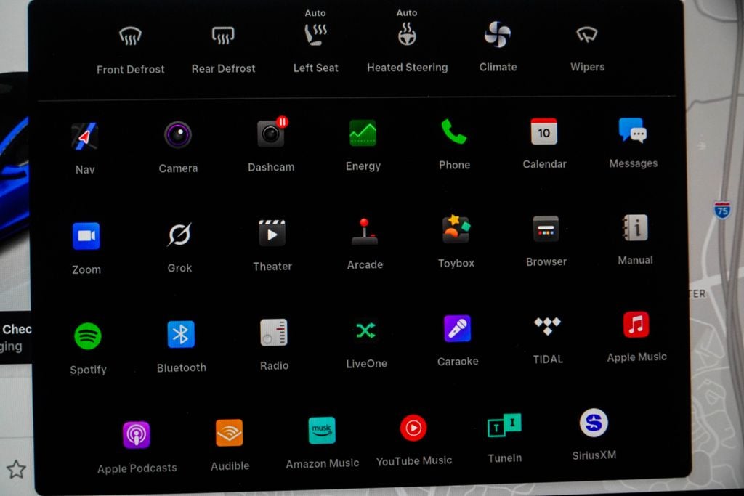744x496 pixels.
Task: Click the star favorite icon
Action: 16,469
